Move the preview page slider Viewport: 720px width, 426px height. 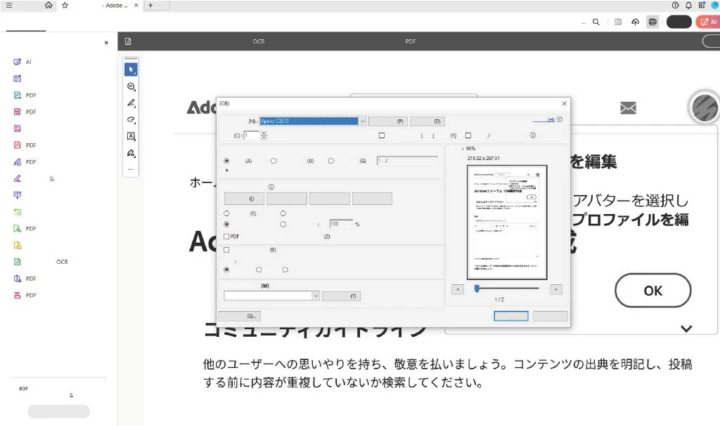(x=477, y=288)
